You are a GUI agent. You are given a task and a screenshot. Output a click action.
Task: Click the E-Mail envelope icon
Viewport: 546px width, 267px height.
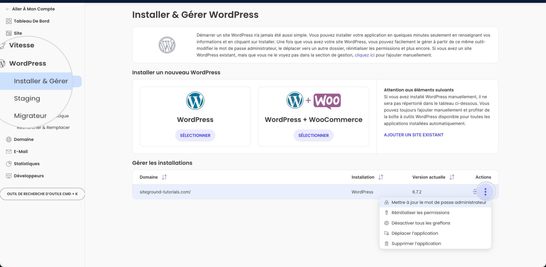[9, 152]
